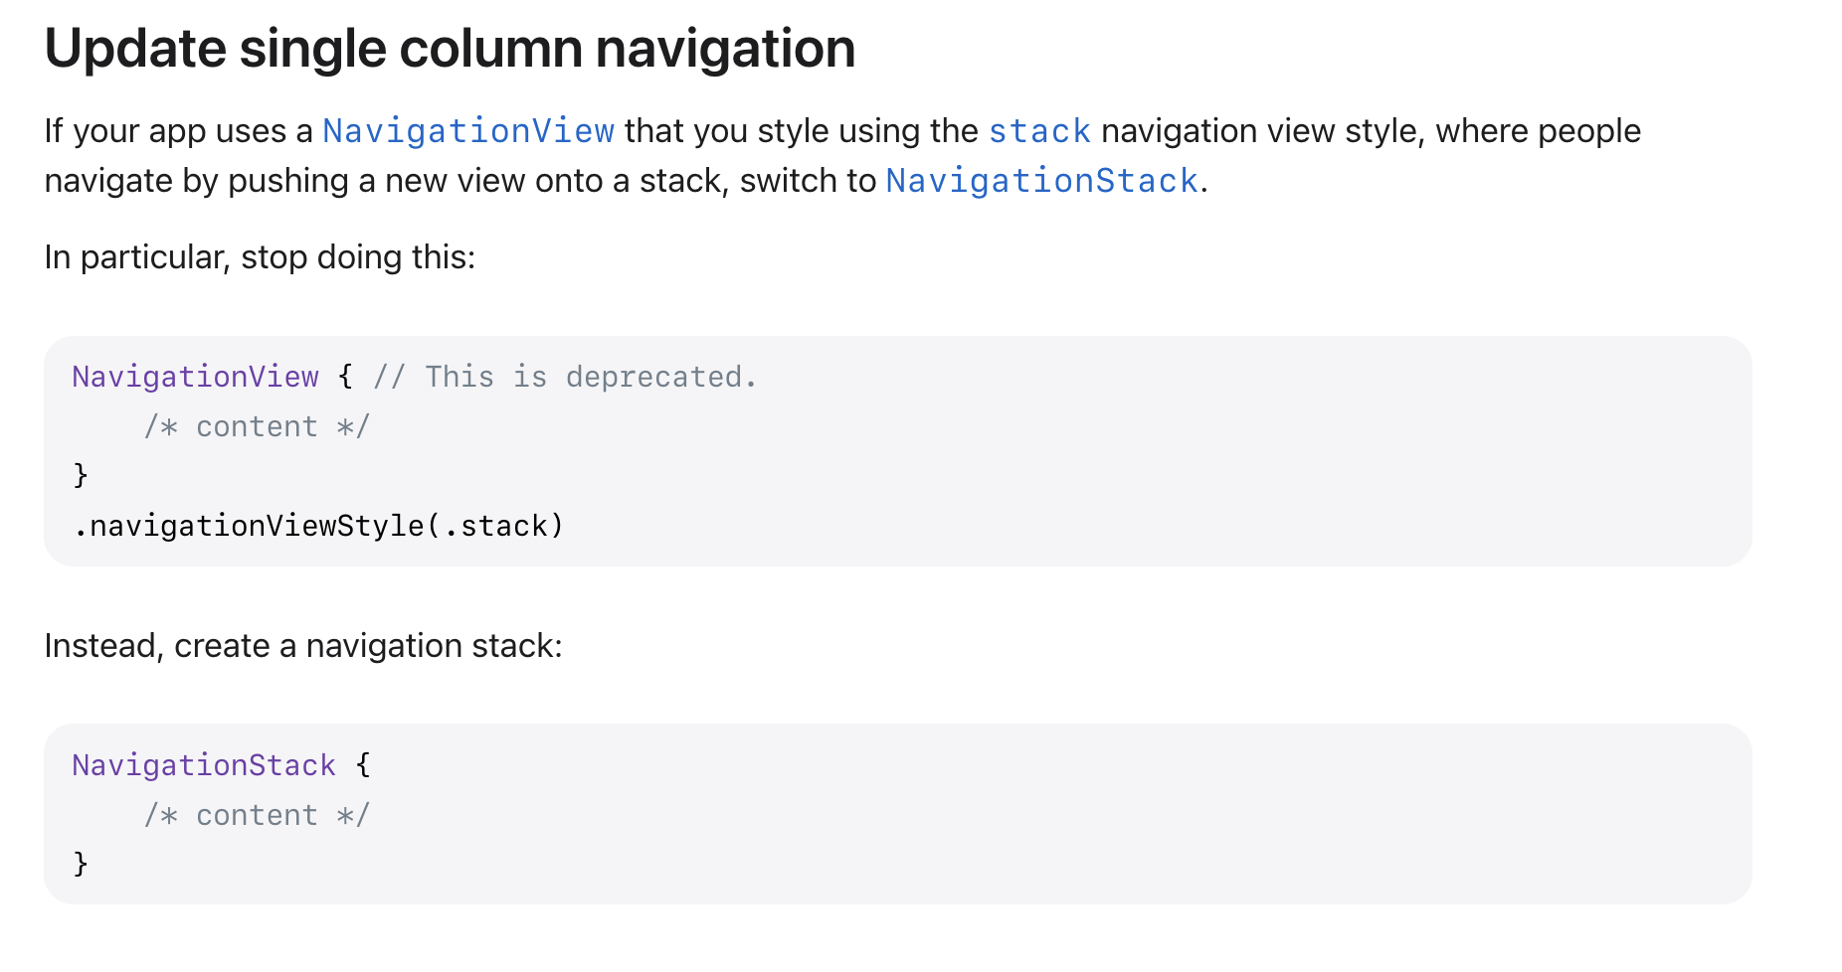Click the 'Instead, create a navigation stack:' text
The image size is (1842, 972).
tap(303, 646)
